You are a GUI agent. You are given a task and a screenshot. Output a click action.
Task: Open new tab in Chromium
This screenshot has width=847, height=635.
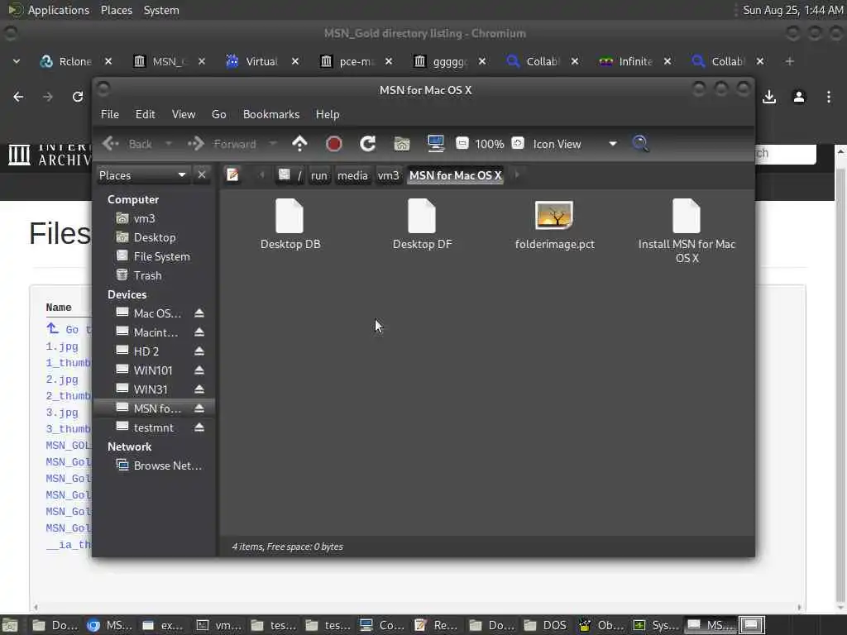tap(789, 61)
